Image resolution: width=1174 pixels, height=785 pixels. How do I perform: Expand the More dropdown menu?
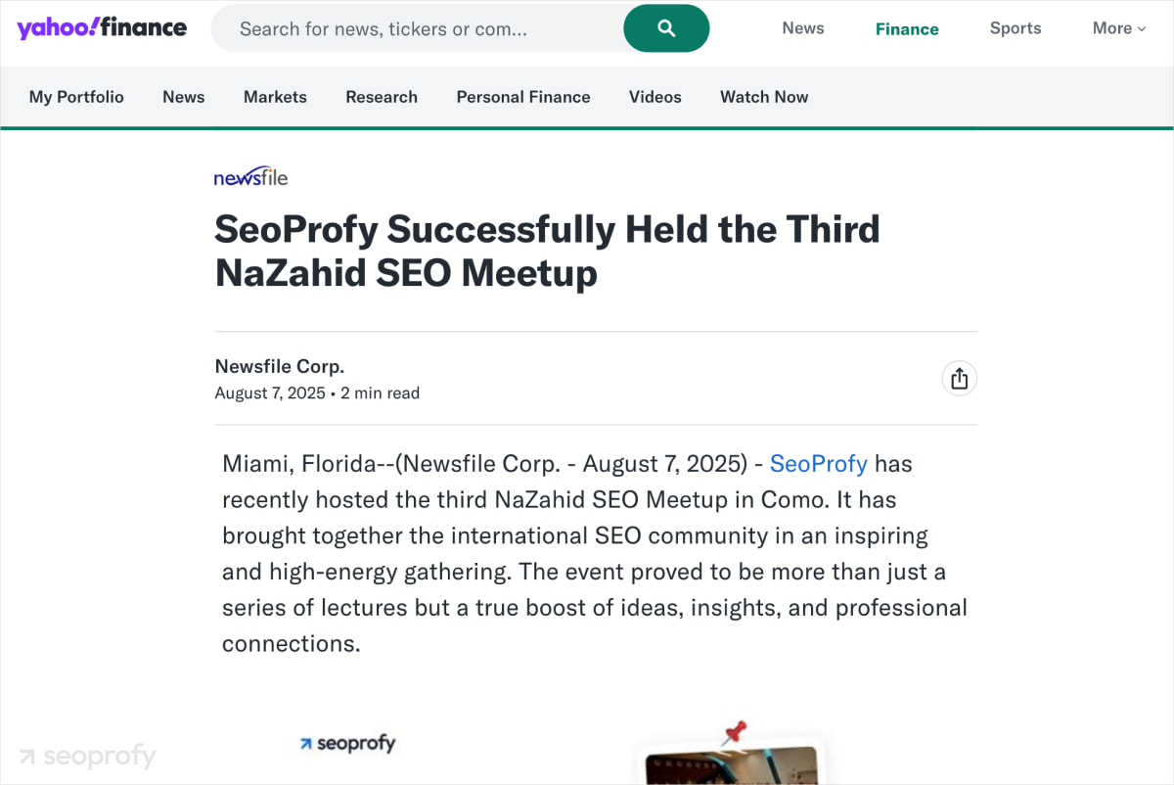(1118, 28)
